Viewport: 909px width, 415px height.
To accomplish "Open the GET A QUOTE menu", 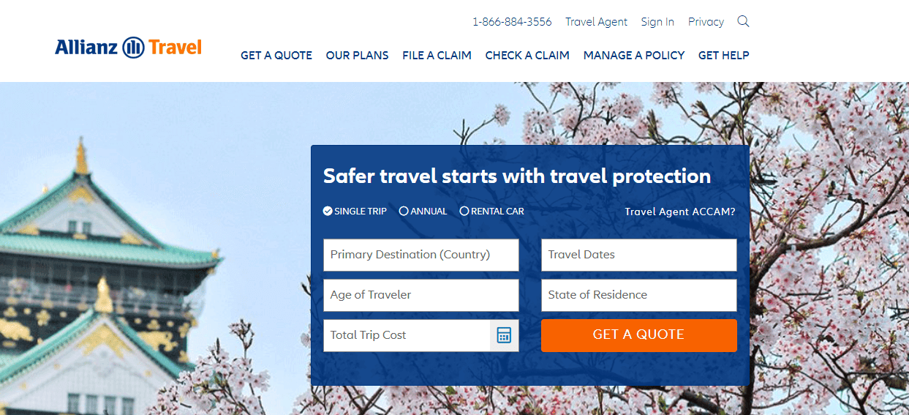I will pos(276,55).
